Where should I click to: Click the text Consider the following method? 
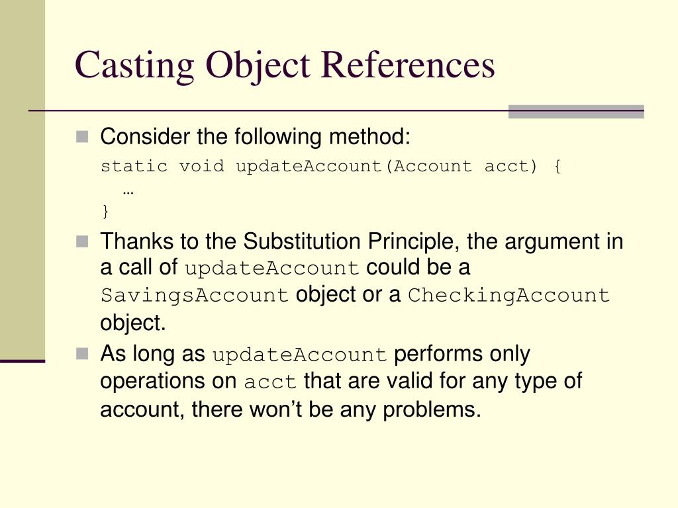255,137
